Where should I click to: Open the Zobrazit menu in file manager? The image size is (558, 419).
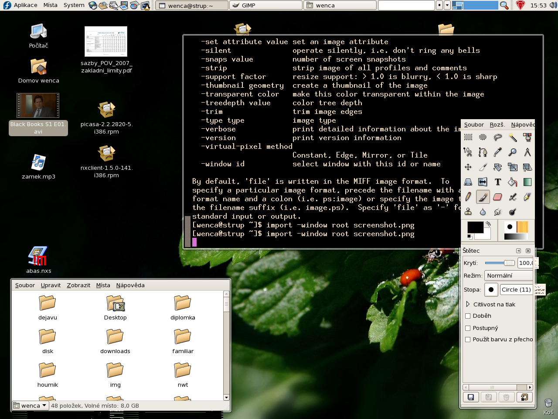coord(78,285)
